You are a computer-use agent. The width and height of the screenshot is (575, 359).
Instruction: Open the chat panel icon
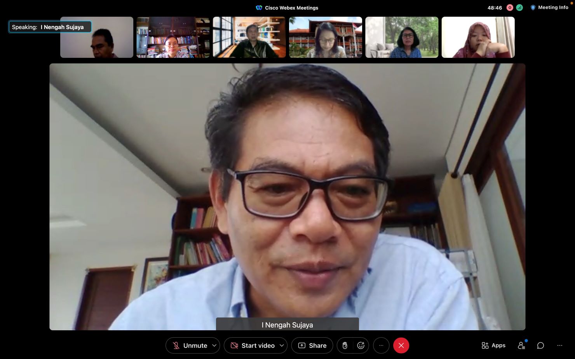[x=540, y=345]
